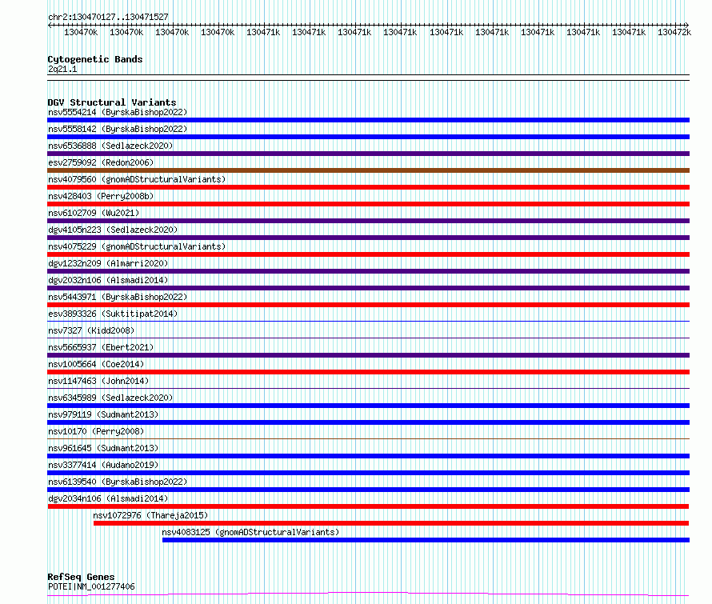The height and width of the screenshot is (604, 712).
Task: Click the blue bar of nsv6139540
Action: 368,490
